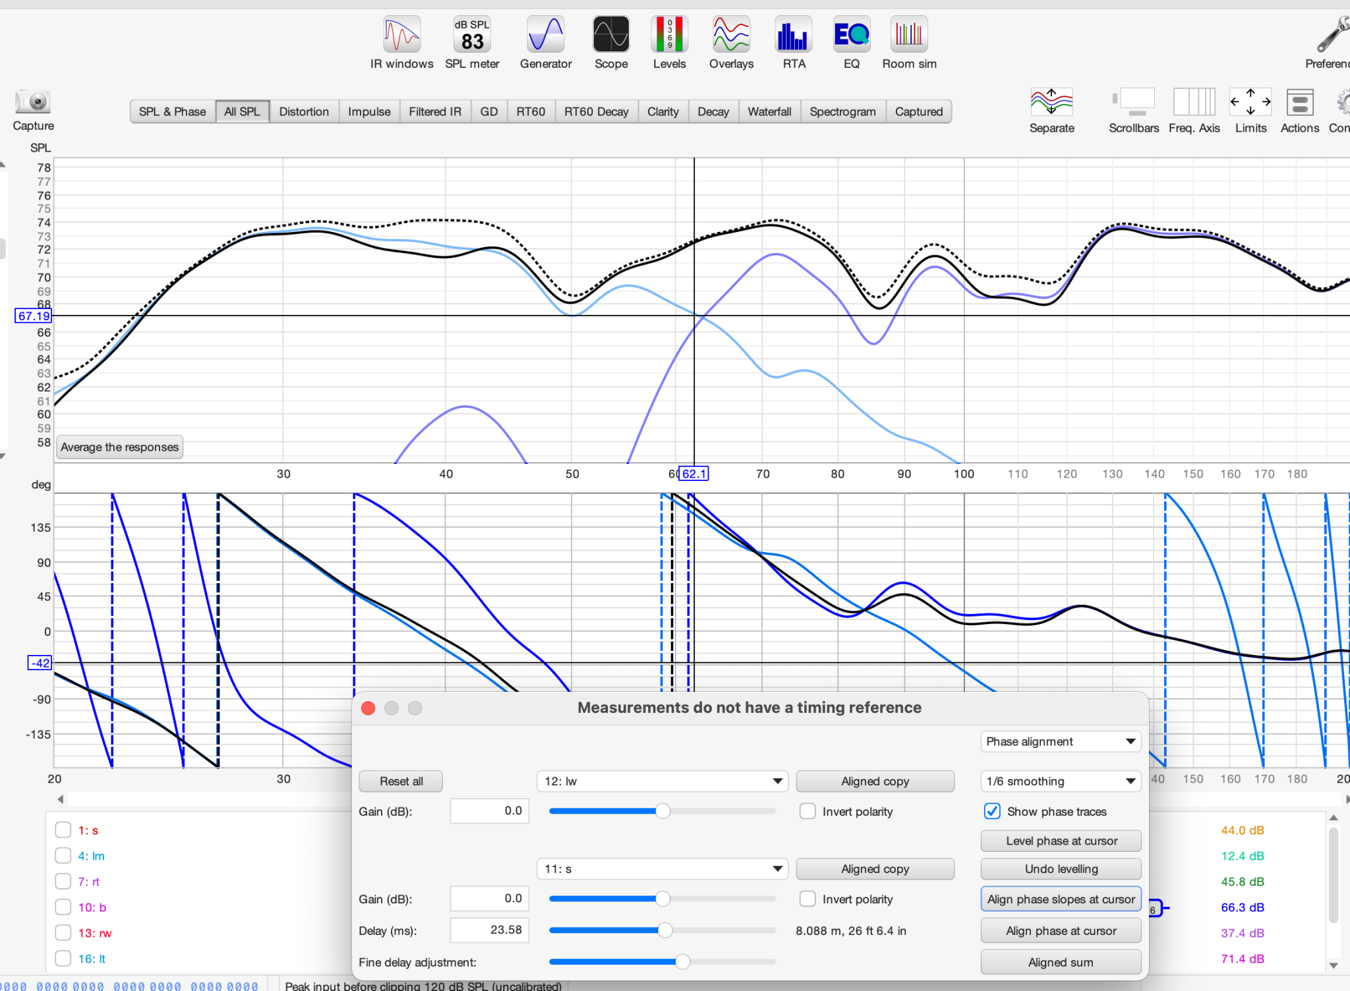Click Aligned copy for 11: s
The width and height of the screenshot is (1350, 991).
tap(875, 869)
